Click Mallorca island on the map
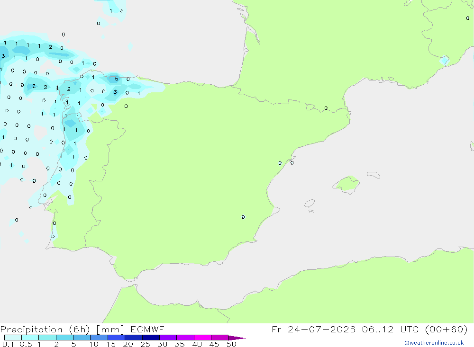 click(x=346, y=184)
